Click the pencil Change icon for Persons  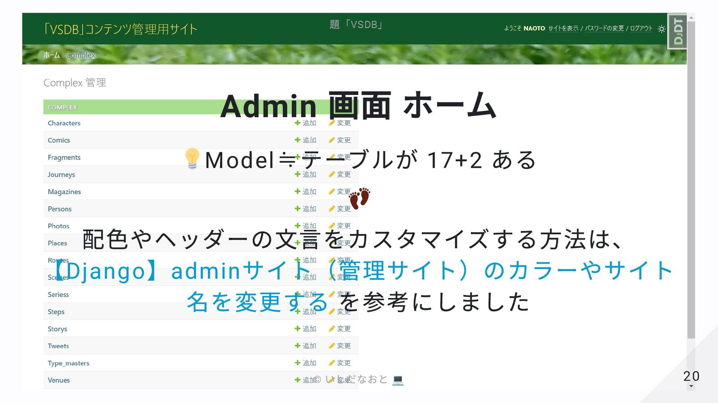332,209
